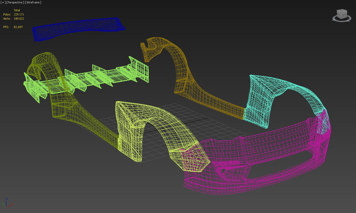Click the Verts count statistic
Viewport: 356px width, 213px height.
pyautogui.click(x=19, y=19)
